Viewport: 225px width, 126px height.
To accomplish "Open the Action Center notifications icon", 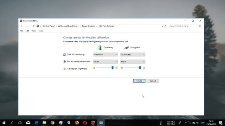I will click(221, 123).
